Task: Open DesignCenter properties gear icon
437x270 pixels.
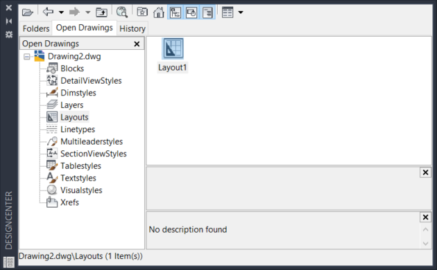Action: [x=9, y=35]
